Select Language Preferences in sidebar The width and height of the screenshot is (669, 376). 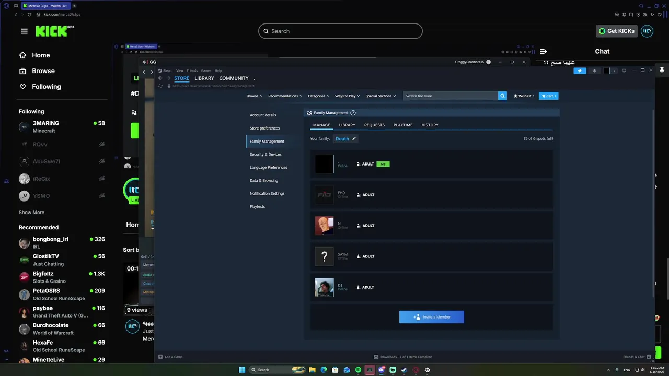point(269,168)
